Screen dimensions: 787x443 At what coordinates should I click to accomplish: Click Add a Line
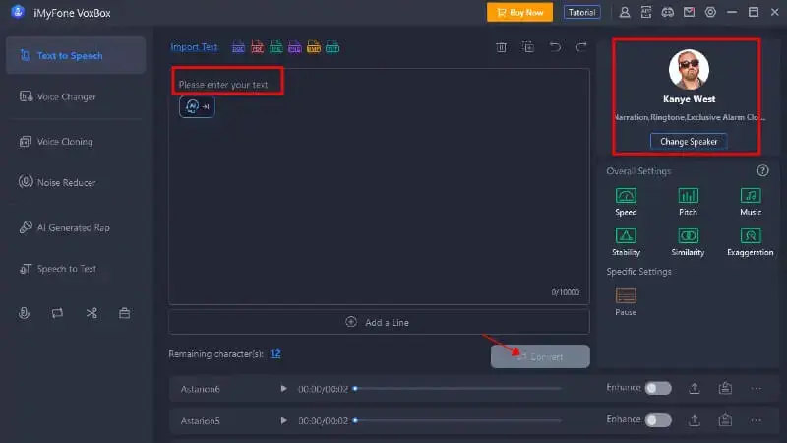[379, 322]
